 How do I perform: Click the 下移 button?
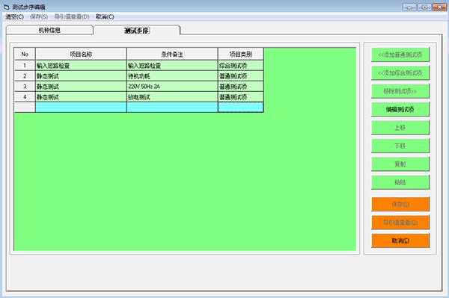coord(400,146)
